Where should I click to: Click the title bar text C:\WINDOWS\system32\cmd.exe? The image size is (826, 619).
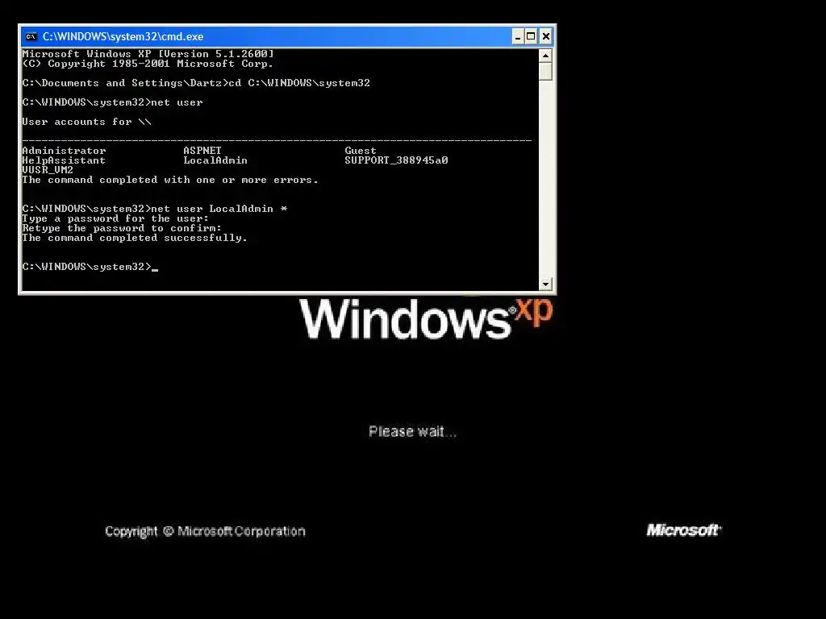click(x=123, y=37)
